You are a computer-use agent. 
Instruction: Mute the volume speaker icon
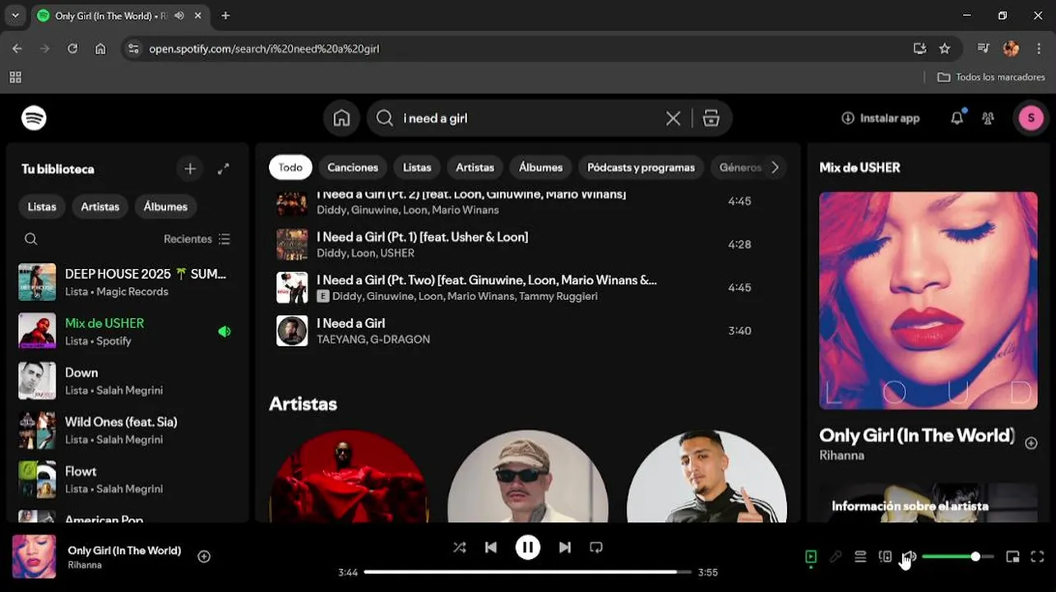click(x=909, y=557)
